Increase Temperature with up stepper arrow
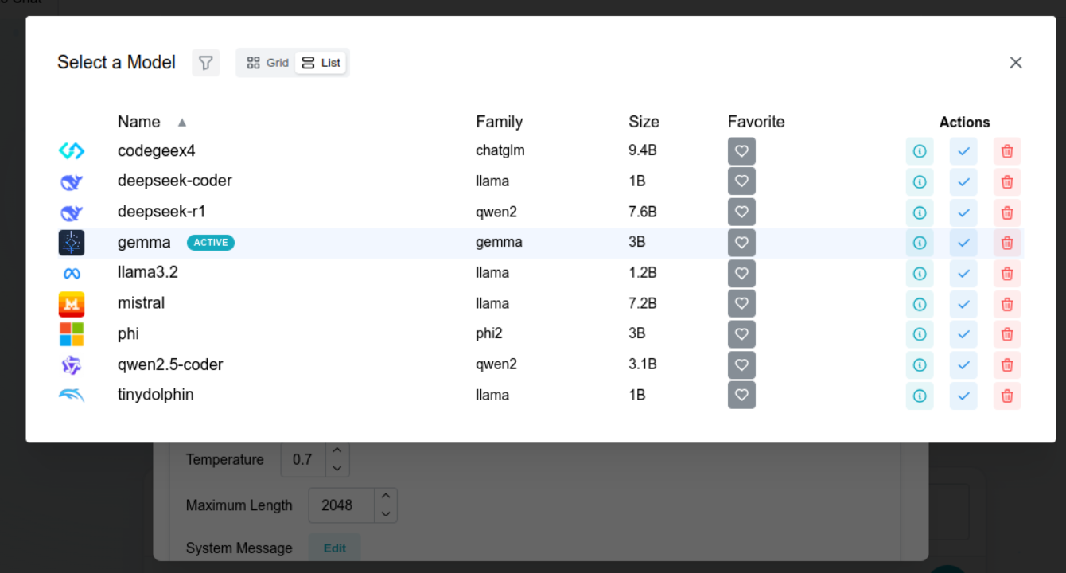The image size is (1066, 573). [337, 450]
